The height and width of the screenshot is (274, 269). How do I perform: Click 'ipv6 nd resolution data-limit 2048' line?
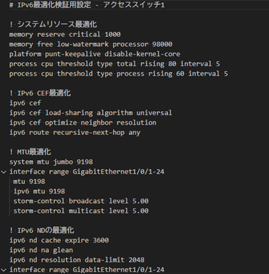[x=77, y=260]
